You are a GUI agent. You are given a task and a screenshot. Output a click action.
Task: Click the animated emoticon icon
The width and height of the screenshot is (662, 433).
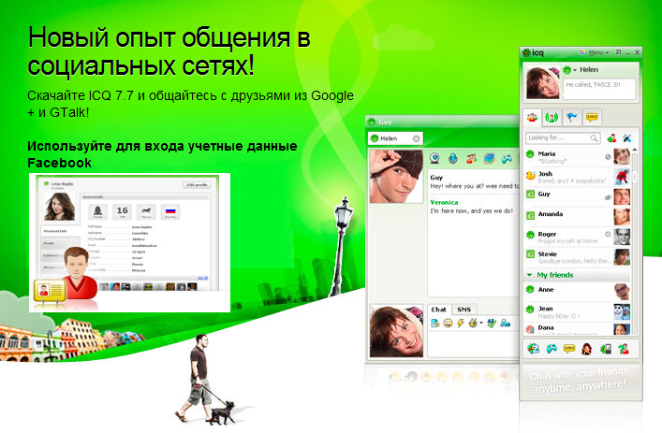(473, 324)
